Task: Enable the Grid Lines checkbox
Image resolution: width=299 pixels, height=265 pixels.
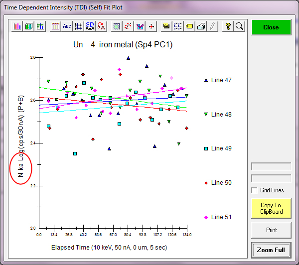Action: coord(255,190)
